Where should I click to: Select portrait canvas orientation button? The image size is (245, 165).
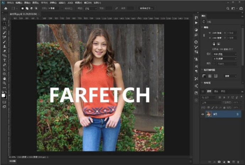(x=214, y=44)
